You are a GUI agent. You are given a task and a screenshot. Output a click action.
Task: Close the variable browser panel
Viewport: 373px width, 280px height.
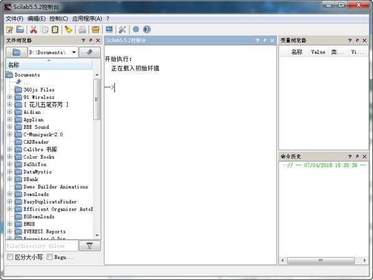pyautogui.click(x=364, y=40)
